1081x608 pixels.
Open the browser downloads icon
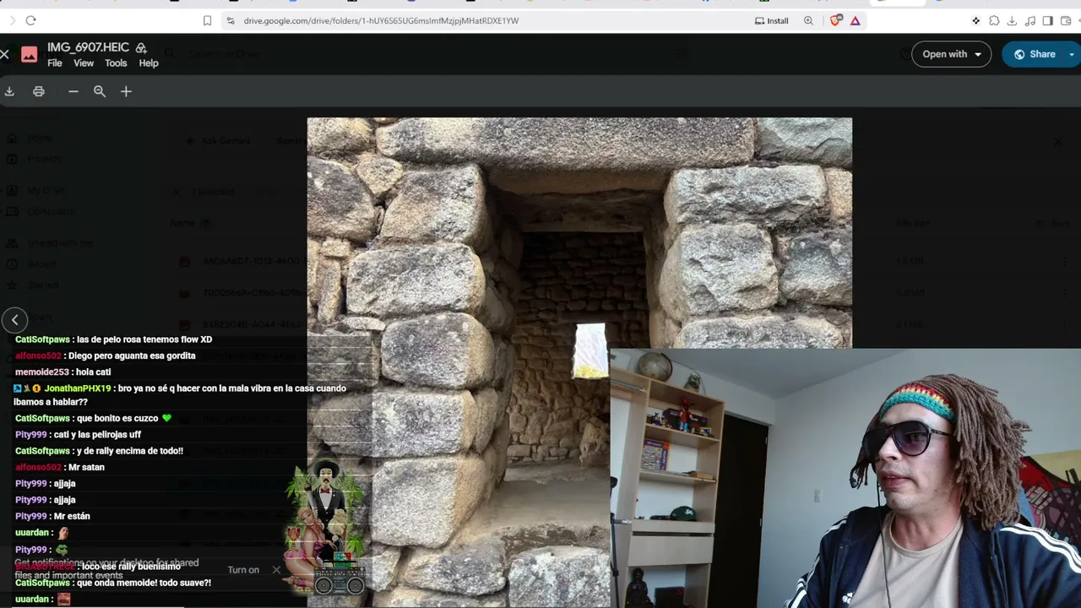[x=1012, y=20]
